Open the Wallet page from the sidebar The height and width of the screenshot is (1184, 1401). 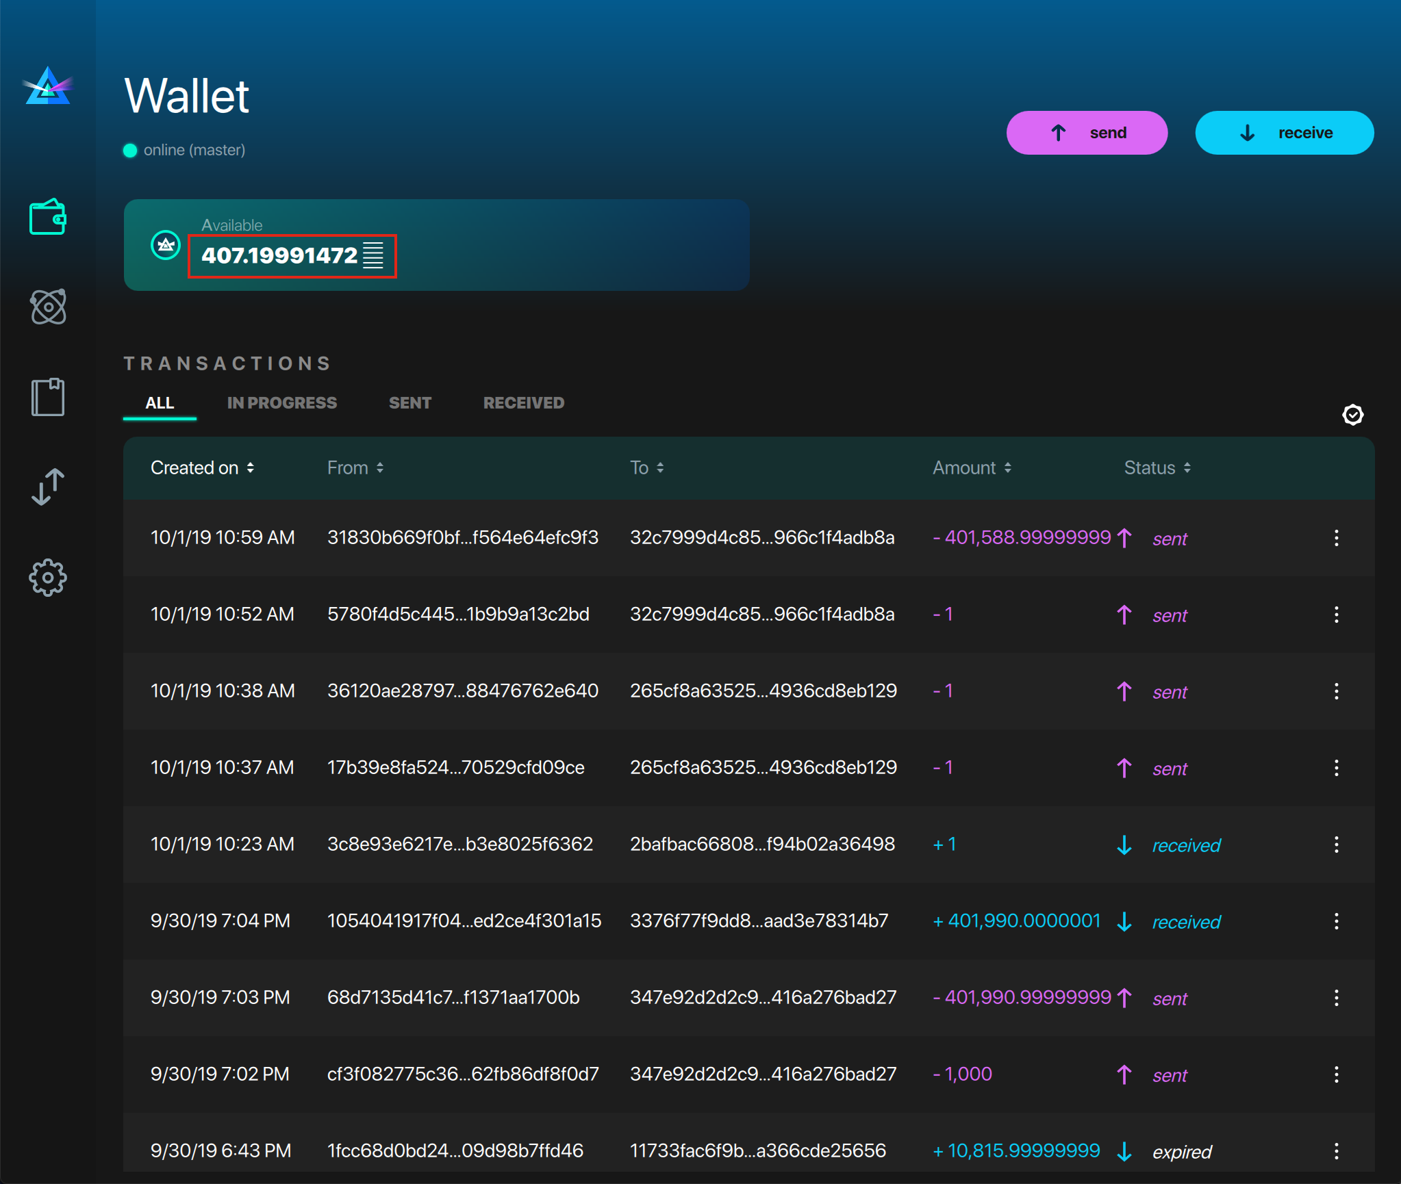point(48,218)
